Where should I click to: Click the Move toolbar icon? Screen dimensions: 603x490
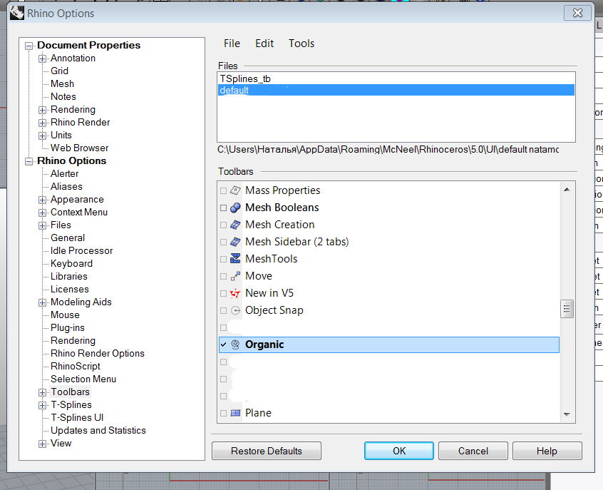[235, 276]
